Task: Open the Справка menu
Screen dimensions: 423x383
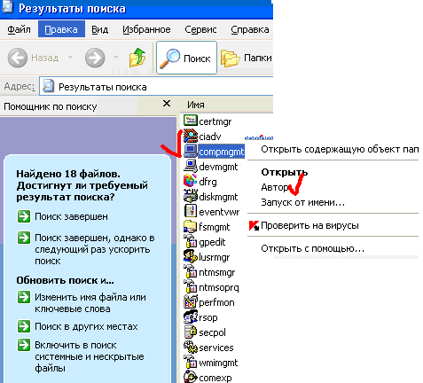Action: [250, 29]
